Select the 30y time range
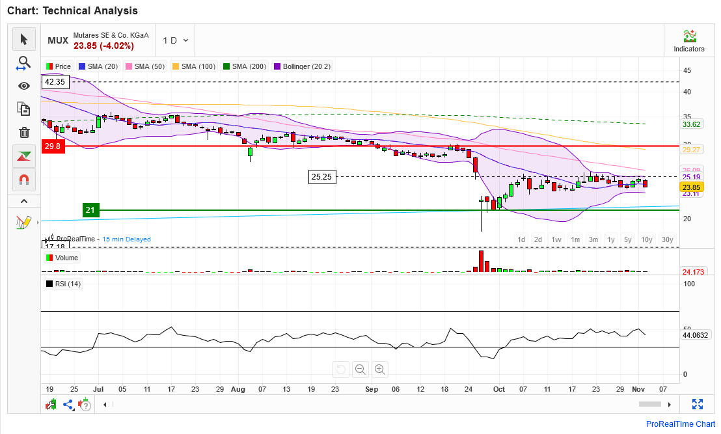The width and height of the screenshot is (721, 434). (667, 239)
